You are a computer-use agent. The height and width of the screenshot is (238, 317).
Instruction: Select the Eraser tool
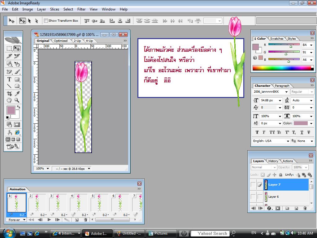pyautogui.click(x=9, y=72)
